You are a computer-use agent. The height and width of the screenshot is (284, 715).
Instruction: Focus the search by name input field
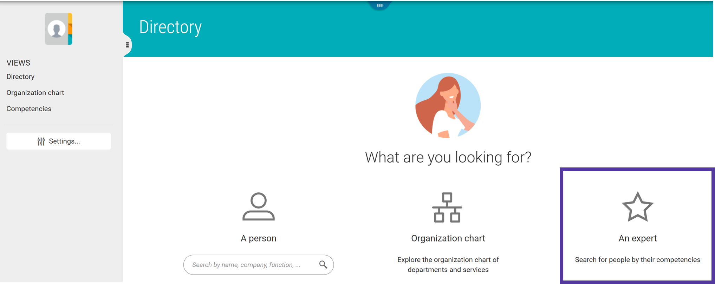[x=259, y=265]
